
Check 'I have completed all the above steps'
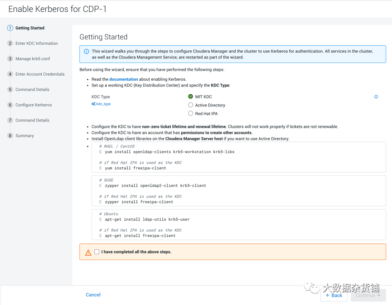97,252
